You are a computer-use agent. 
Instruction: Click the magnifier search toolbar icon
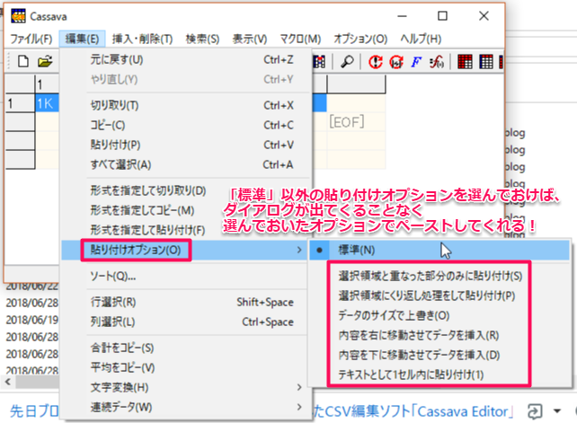347,61
